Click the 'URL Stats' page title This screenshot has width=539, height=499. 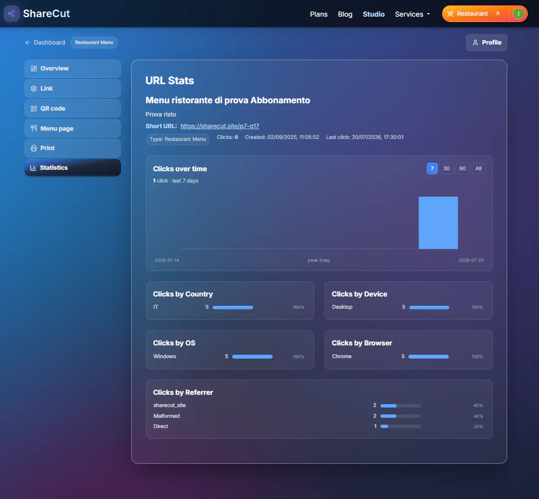170,80
